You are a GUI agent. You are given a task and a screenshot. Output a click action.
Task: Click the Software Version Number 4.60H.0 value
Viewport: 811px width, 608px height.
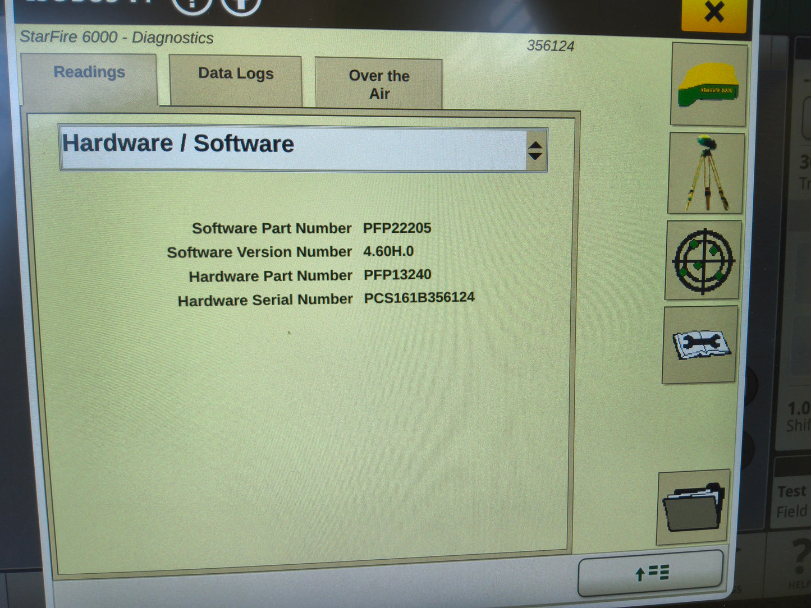click(388, 251)
